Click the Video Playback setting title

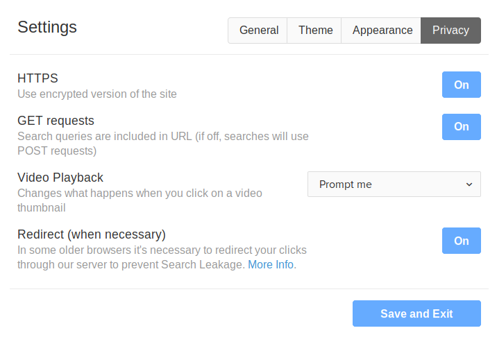[60, 178]
